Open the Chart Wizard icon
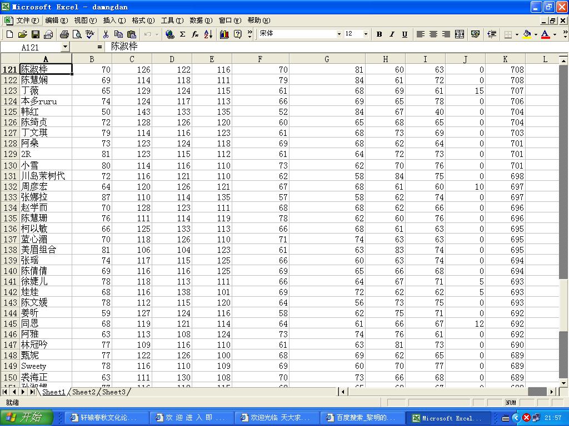569x426 pixels. click(224, 34)
